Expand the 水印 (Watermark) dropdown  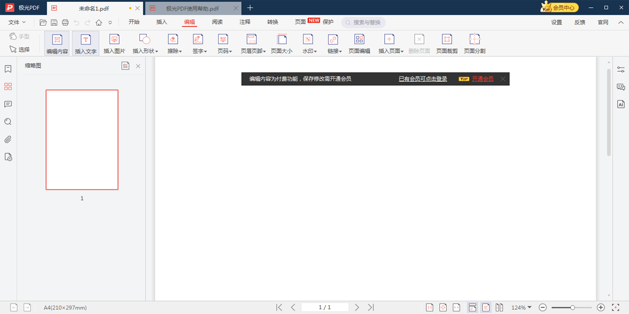pos(309,43)
